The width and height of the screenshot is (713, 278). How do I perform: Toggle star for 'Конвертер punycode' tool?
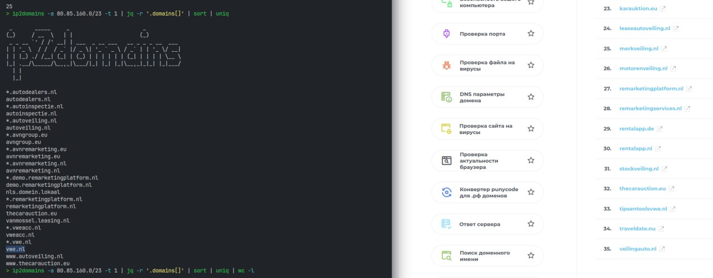(x=531, y=192)
